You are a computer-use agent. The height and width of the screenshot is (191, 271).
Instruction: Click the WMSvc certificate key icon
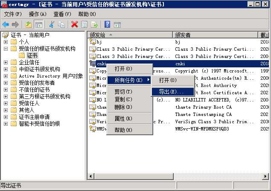pos(93,129)
